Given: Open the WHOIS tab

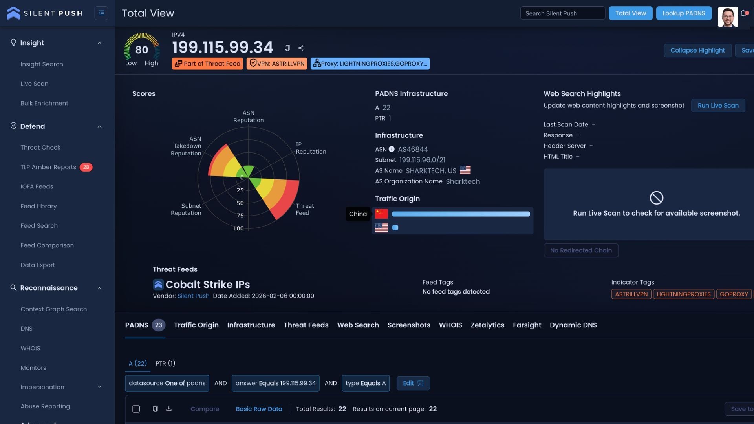Looking at the screenshot, I should tap(450, 325).
